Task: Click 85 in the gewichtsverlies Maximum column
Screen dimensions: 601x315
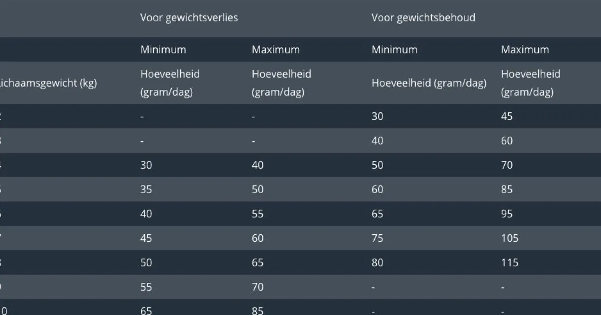Action: point(258,310)
